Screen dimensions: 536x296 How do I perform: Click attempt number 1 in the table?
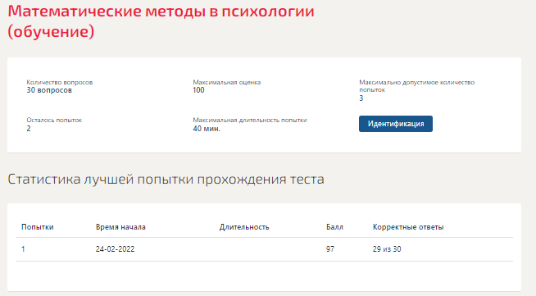coord(23,248)
